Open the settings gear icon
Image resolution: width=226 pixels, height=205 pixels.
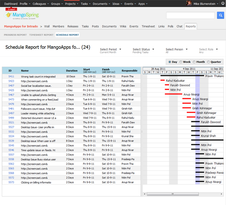[223, 3]
